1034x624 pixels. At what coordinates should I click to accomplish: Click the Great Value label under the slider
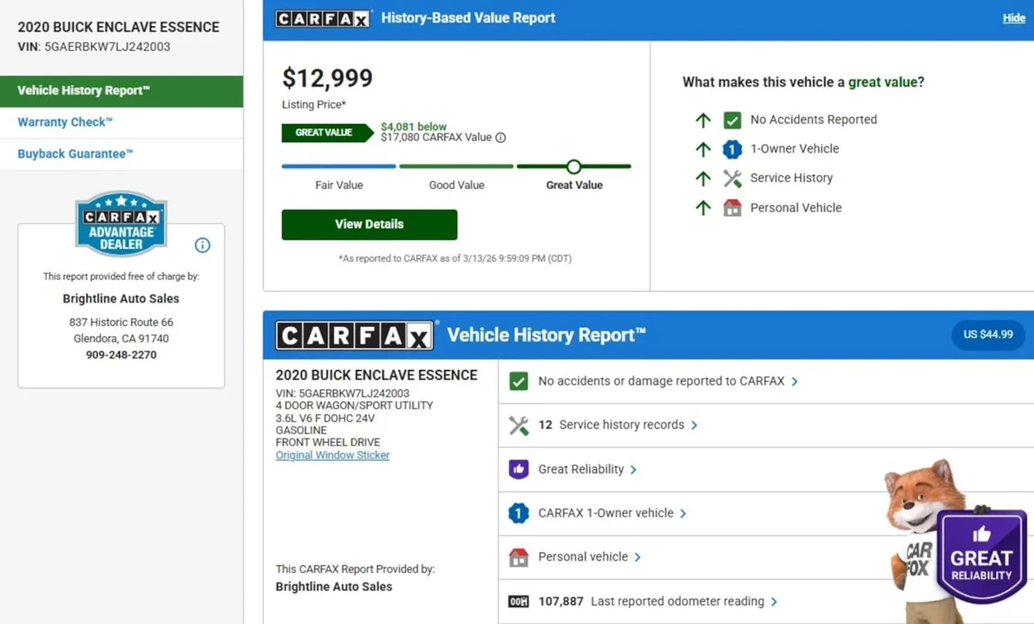tap(574, 185)
